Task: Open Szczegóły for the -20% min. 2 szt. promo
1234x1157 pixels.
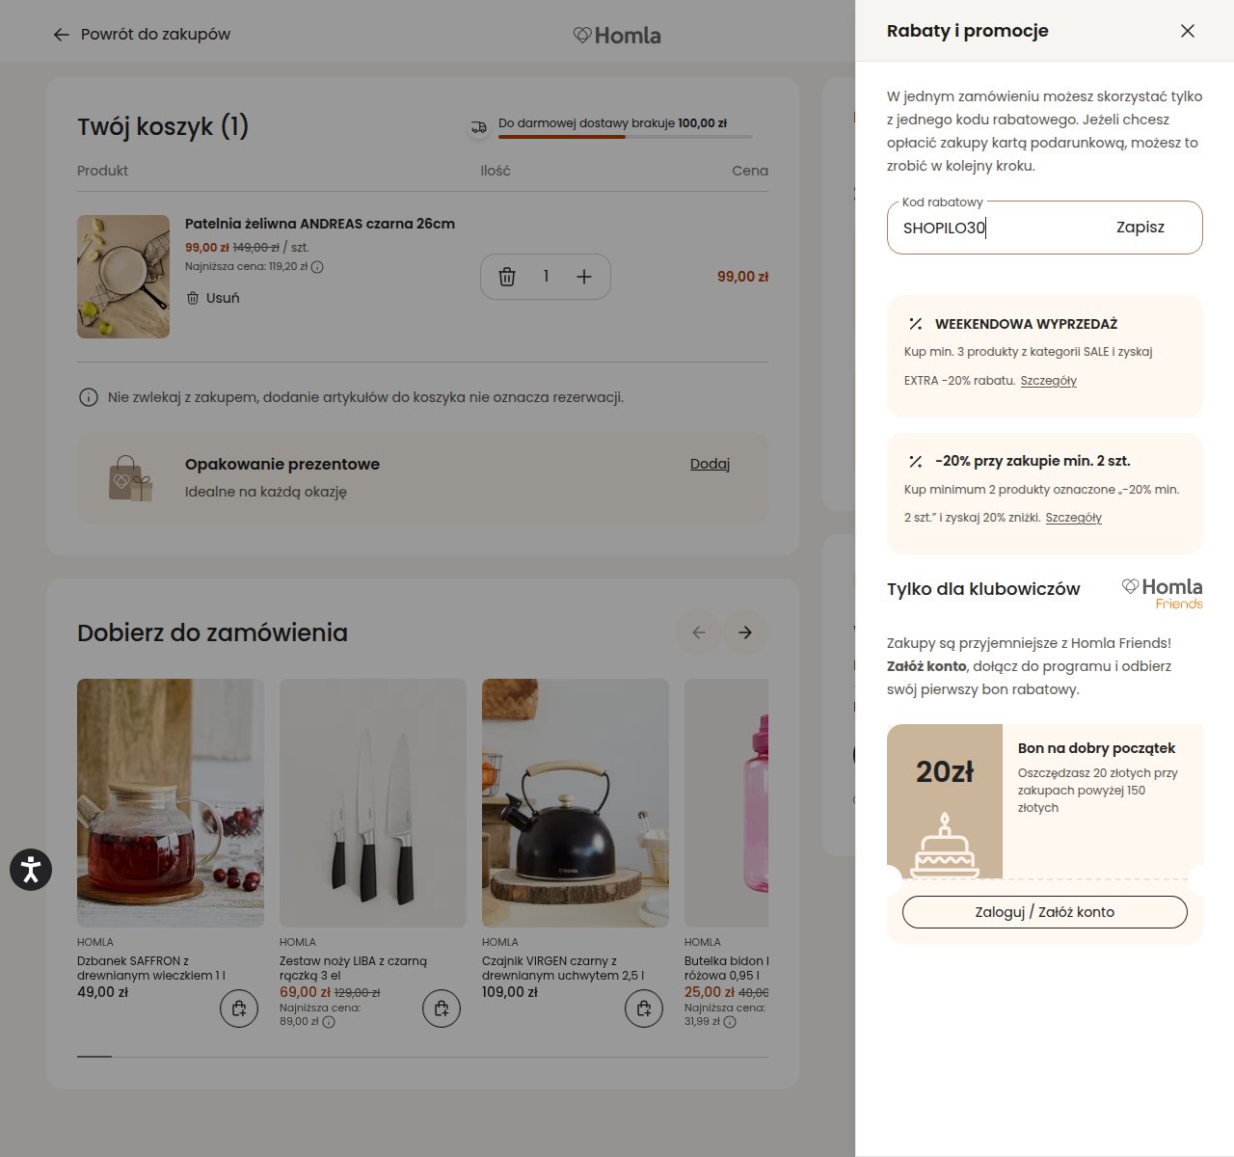Action: coord(1074,518)
